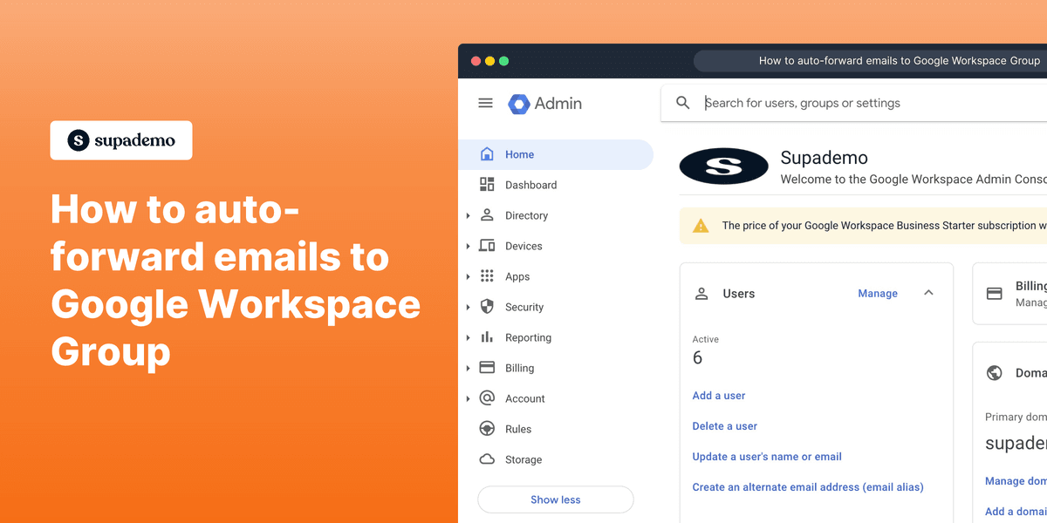The width and height of the screenshot is (1047, 523).
Task: Open Reporting via its chart icon
Action: (487, 337)
